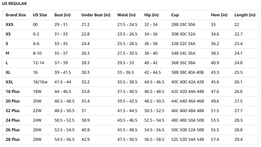The height and width of the screenshot is (147, 261).
Task: Select the Length (in) column header
Action: 245,15
